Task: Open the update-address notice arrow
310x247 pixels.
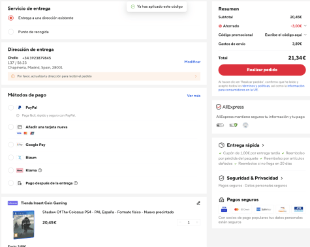Action: pyautogui.click(x=196, y=76)
